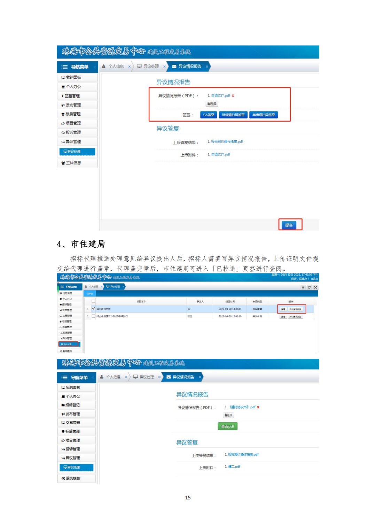
Task: Expand 投诉管理 in the top screenshot sidebar
Action: (77, 132)
